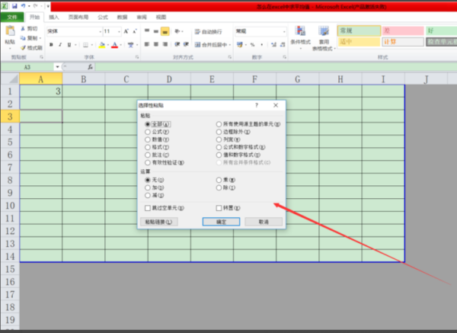Save the workbook with the floppy disk icon
This screenshot has width=457, height=333.
(14, 6)
